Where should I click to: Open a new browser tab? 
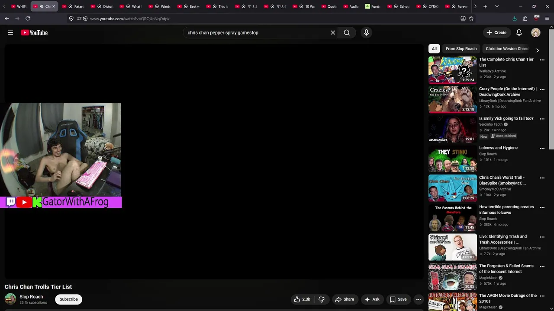click(485, 6)
